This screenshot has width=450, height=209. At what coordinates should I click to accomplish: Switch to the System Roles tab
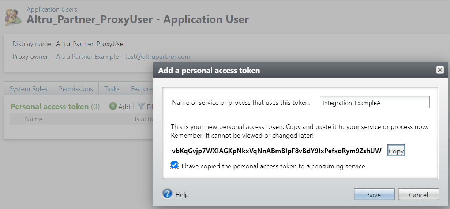[29, 89]
